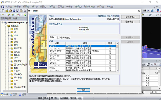Go to last table tab using the arrow
This screenshot has width=161, height=100.
click(x=159, y=92)
